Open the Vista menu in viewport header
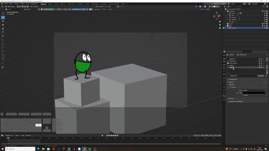Screen dimensions: 269x151 pos(31,7)
